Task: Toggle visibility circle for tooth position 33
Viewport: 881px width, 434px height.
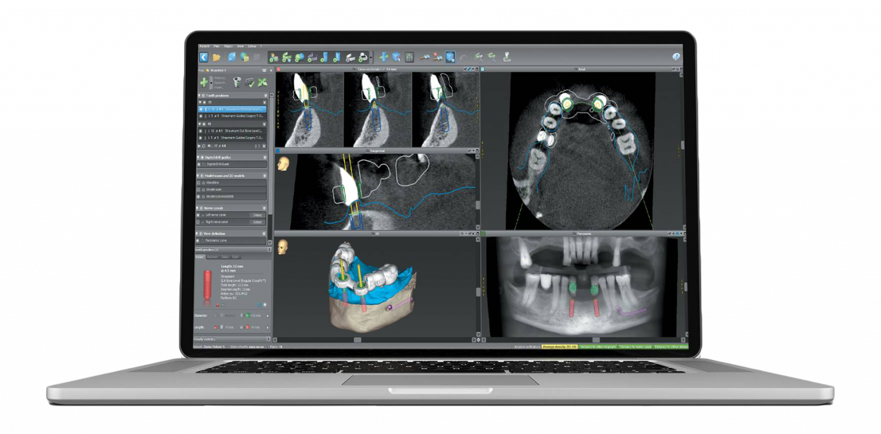Action: (204, 102)
